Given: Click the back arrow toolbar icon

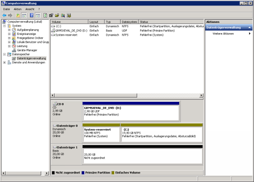Looking at the screenshot, I should click(x=4, y=15).
